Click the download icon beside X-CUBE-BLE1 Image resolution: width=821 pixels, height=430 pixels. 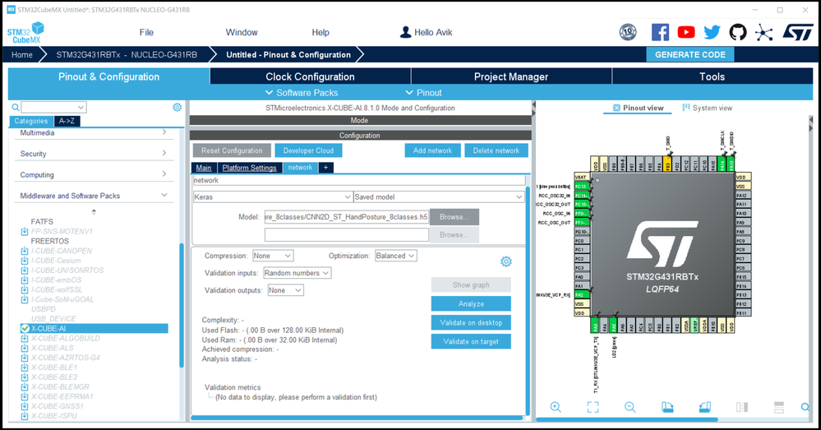(x=25, y=368)
